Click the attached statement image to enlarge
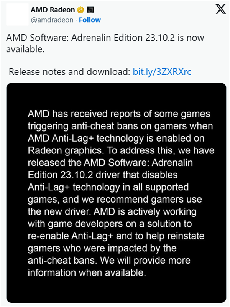Viewport: 230px width, 307px height. tap(115, 192)
